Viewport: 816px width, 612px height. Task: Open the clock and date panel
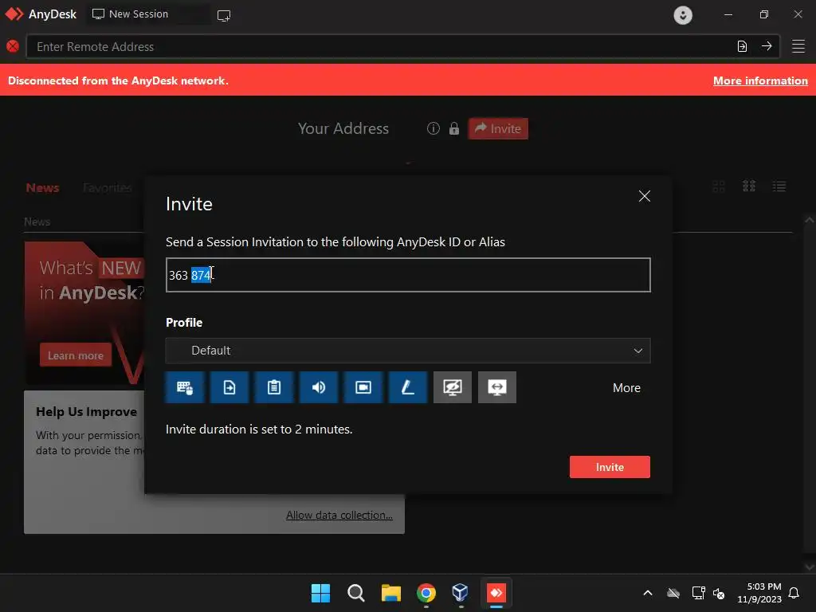pos(759,593)
